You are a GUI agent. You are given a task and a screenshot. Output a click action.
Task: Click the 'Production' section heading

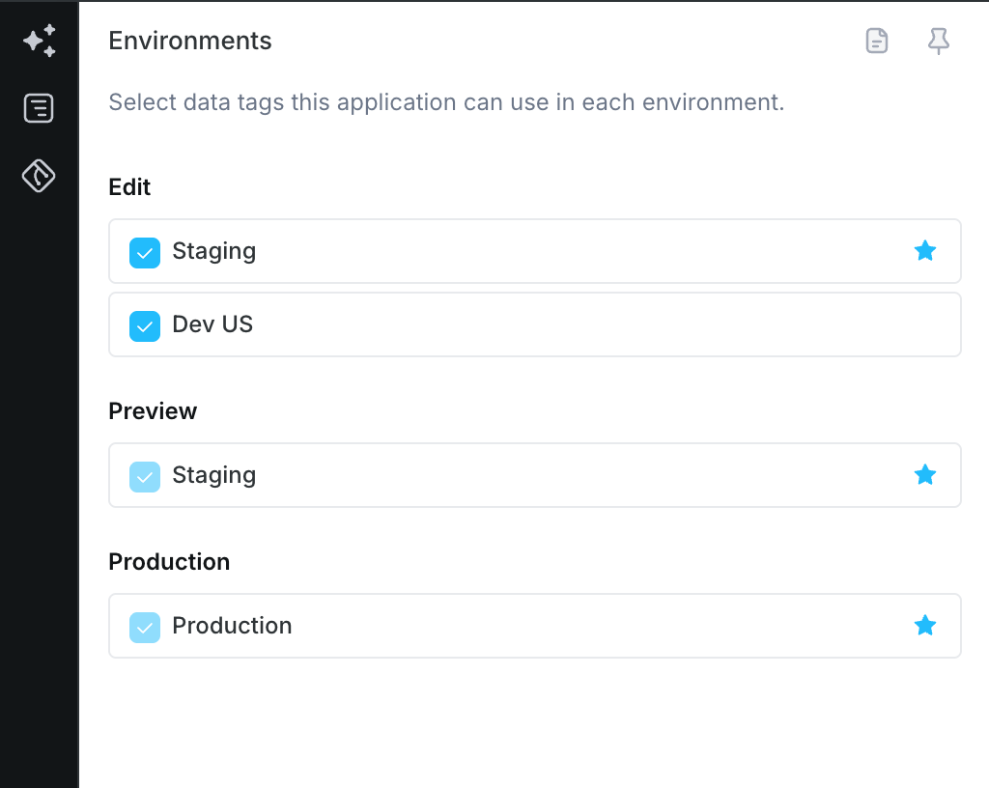(x=169, y=562)
